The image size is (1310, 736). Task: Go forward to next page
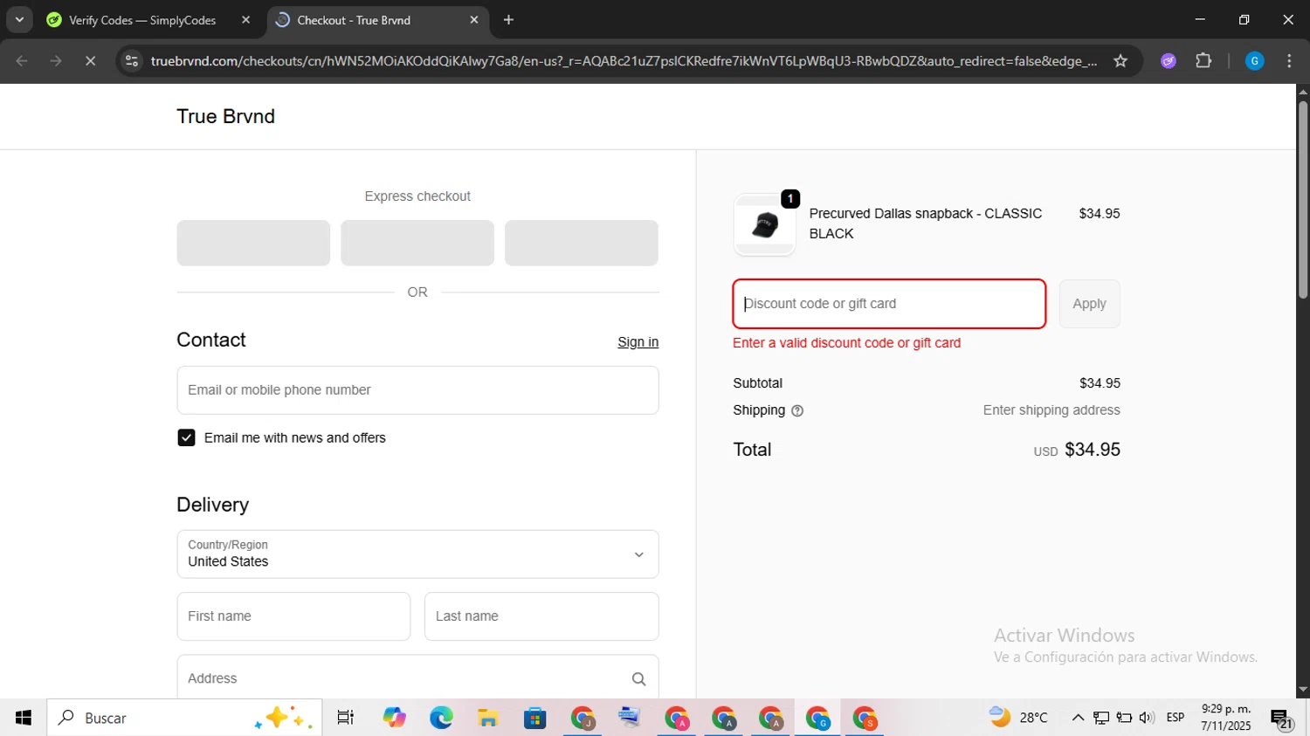[56, 61]
